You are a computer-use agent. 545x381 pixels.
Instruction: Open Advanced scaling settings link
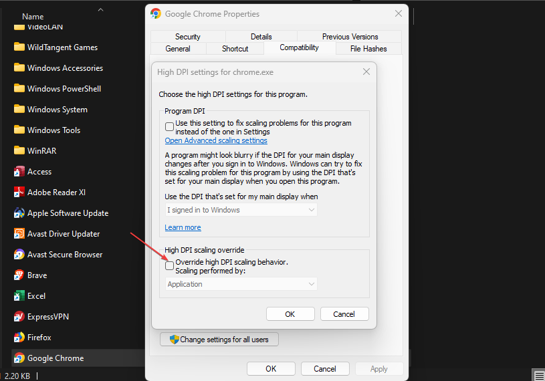(216, 140)
